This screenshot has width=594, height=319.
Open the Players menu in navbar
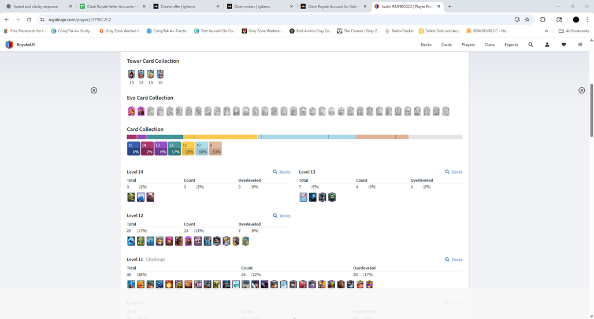[x=468, y=44]
